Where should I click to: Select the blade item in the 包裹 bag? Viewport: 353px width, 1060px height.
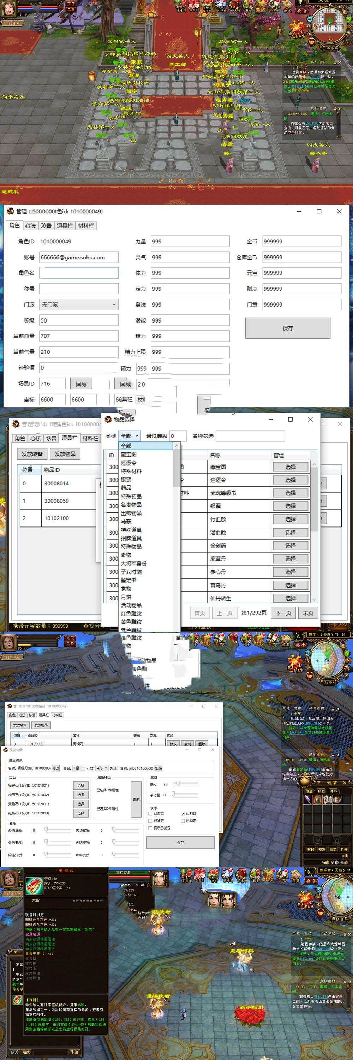(308, 800)
